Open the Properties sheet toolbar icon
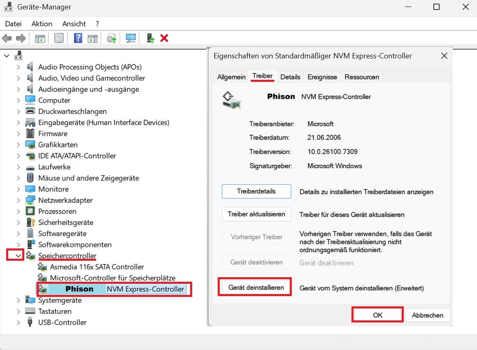This screenshot has height=350, width=477. coord(59,38)
